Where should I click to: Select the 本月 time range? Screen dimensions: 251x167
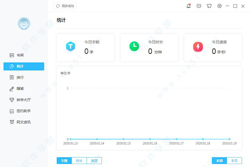click(x=234, y=161)
